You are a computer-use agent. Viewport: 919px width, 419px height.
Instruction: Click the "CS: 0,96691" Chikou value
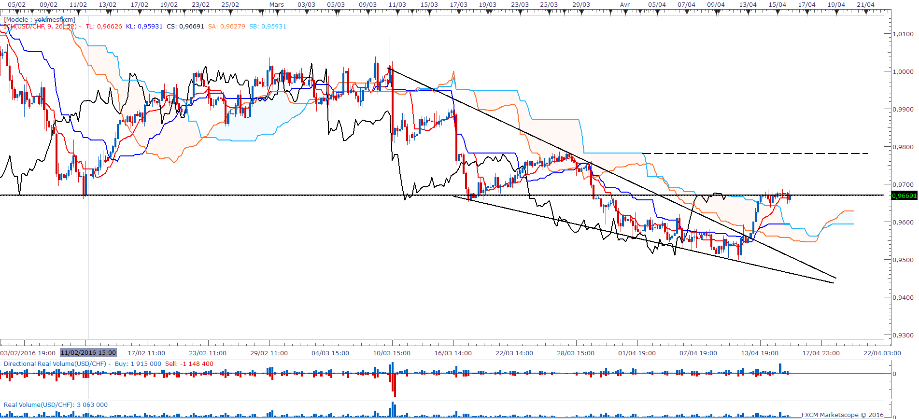click(185, 27)
